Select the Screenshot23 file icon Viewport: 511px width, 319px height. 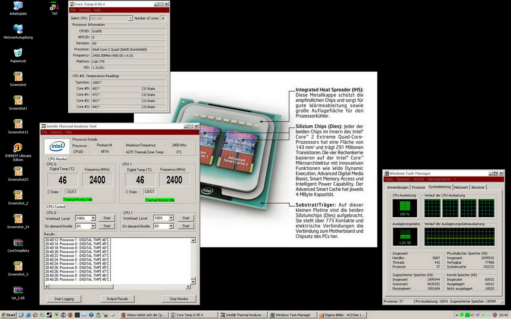coord(18,174)
